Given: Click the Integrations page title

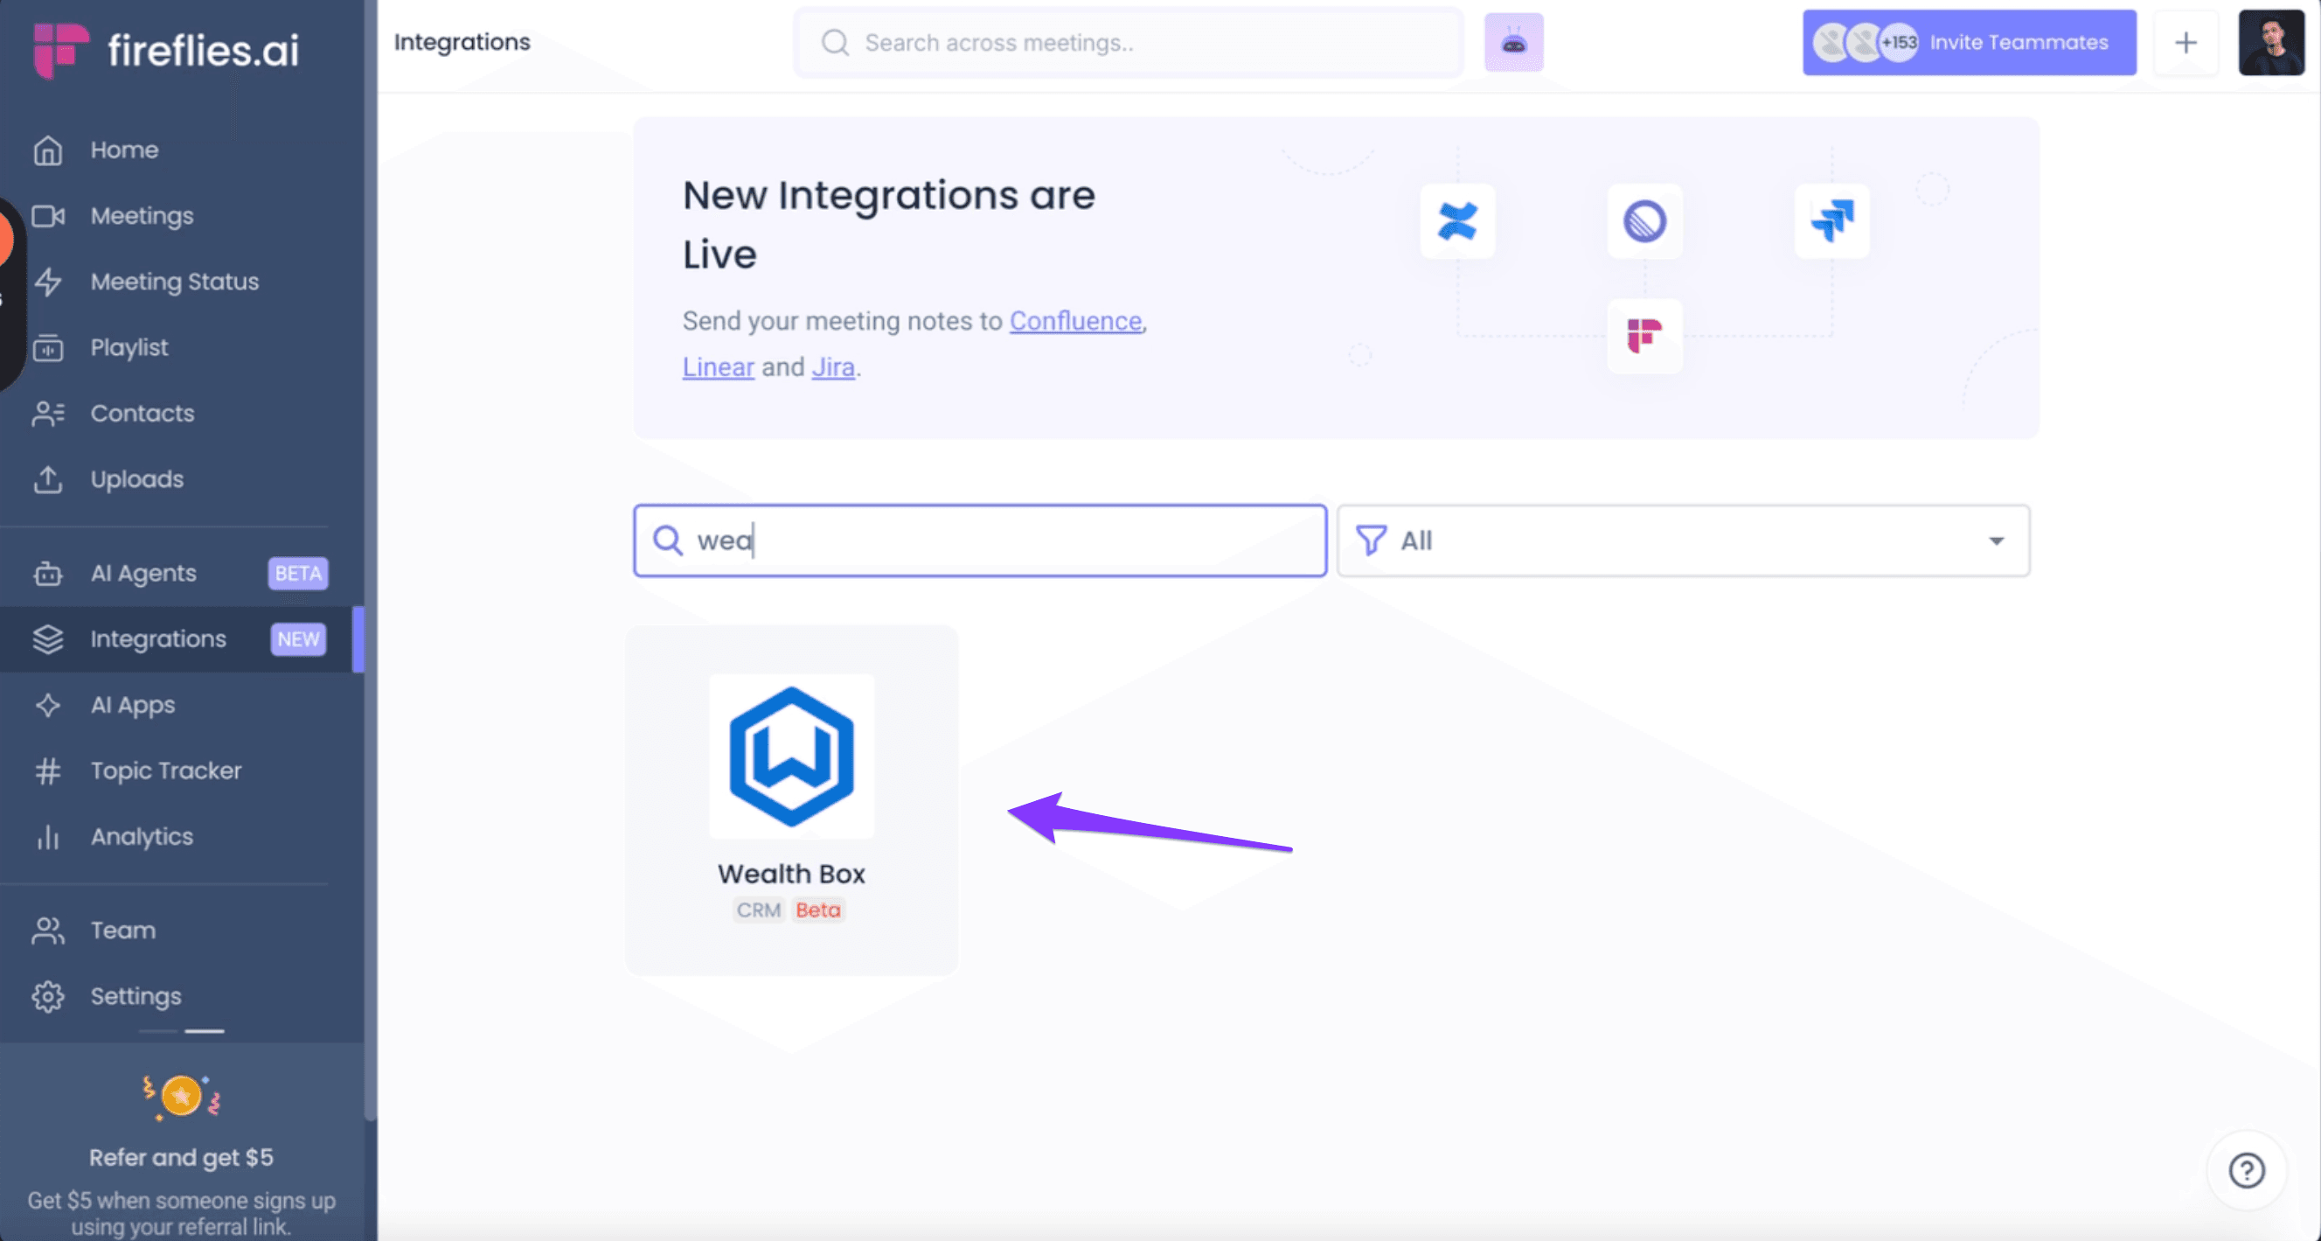Looking at the screenshot, I should tap(462, 41).
